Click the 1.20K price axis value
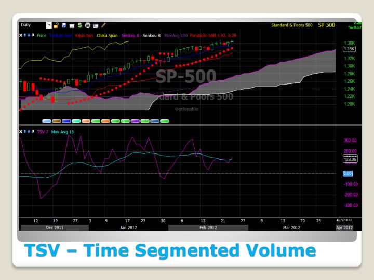Viewport: 374px width, 280px height. pos(349,104)
